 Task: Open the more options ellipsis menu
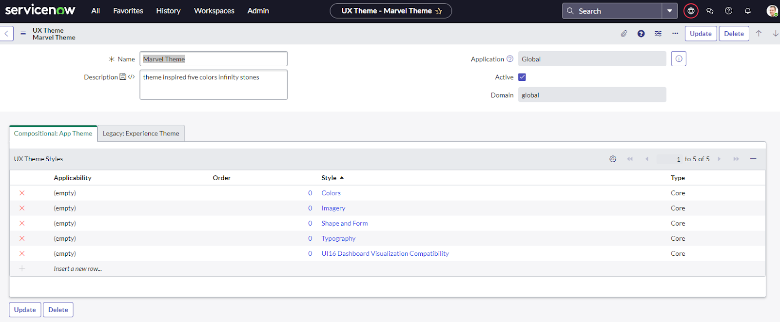[675, 34]
